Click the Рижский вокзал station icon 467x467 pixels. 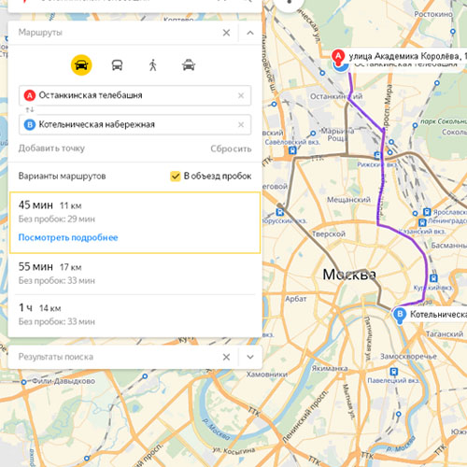click(377, 155)
